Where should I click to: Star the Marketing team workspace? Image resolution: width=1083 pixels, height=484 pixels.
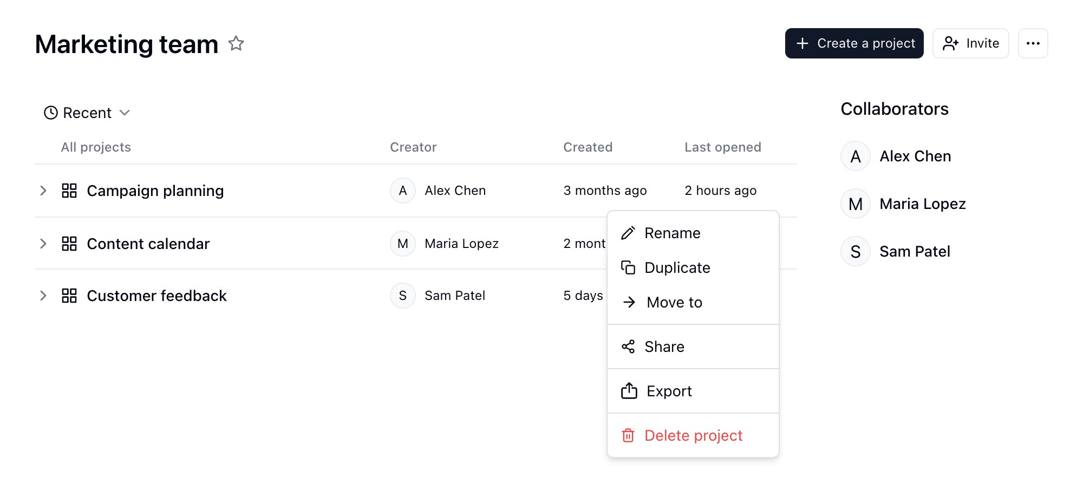click(x=236, y=43)
